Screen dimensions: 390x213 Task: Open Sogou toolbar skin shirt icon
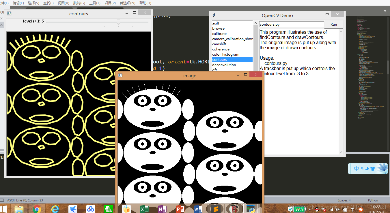372,169
